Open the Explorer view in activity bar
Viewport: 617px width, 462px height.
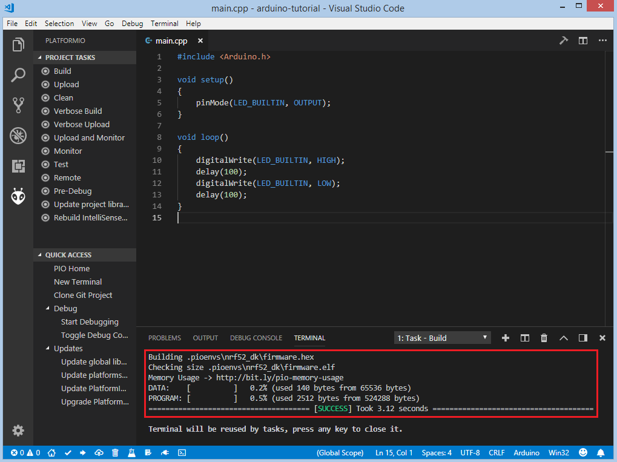(18, 44)
